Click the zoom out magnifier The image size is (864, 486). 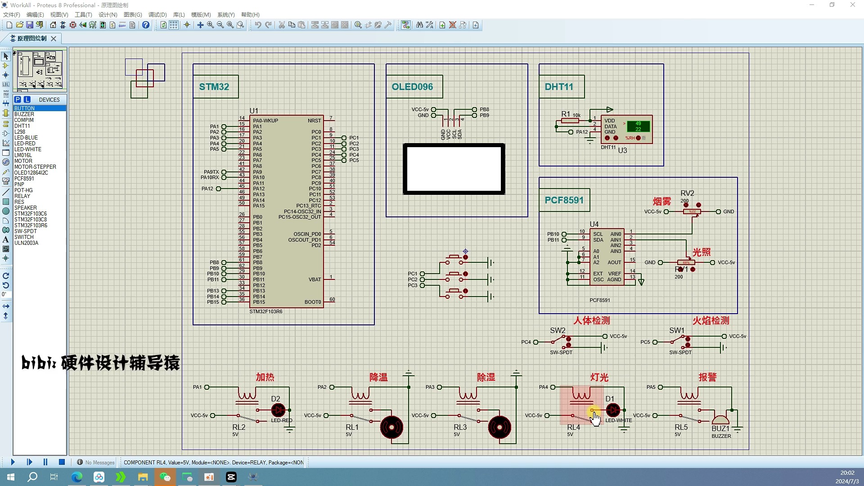[x=220, y=25]
